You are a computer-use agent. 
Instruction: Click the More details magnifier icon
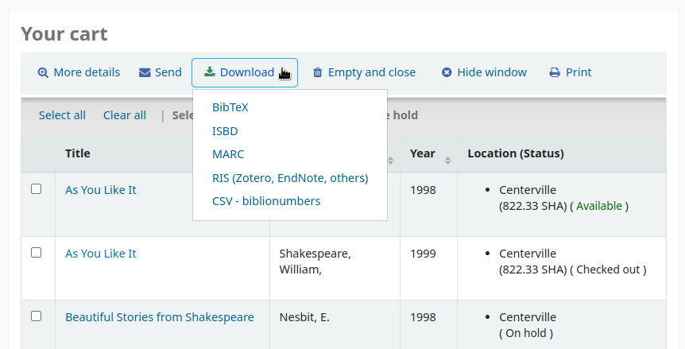click(43, 72)
